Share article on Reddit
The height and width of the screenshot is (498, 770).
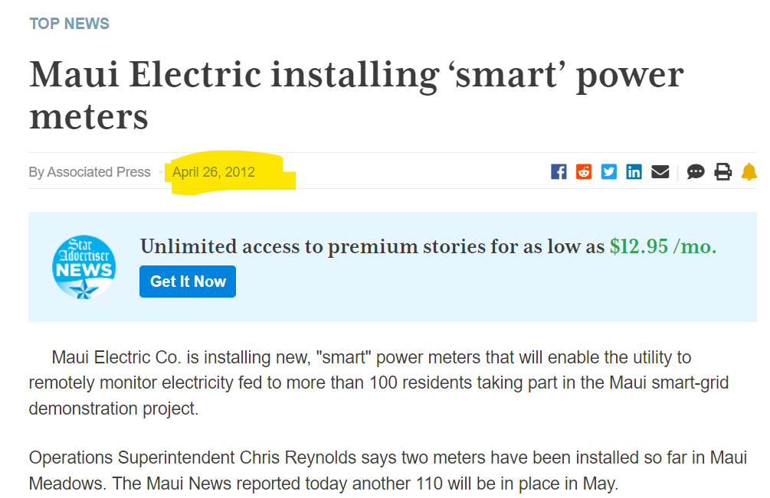[x=583, y=172]
